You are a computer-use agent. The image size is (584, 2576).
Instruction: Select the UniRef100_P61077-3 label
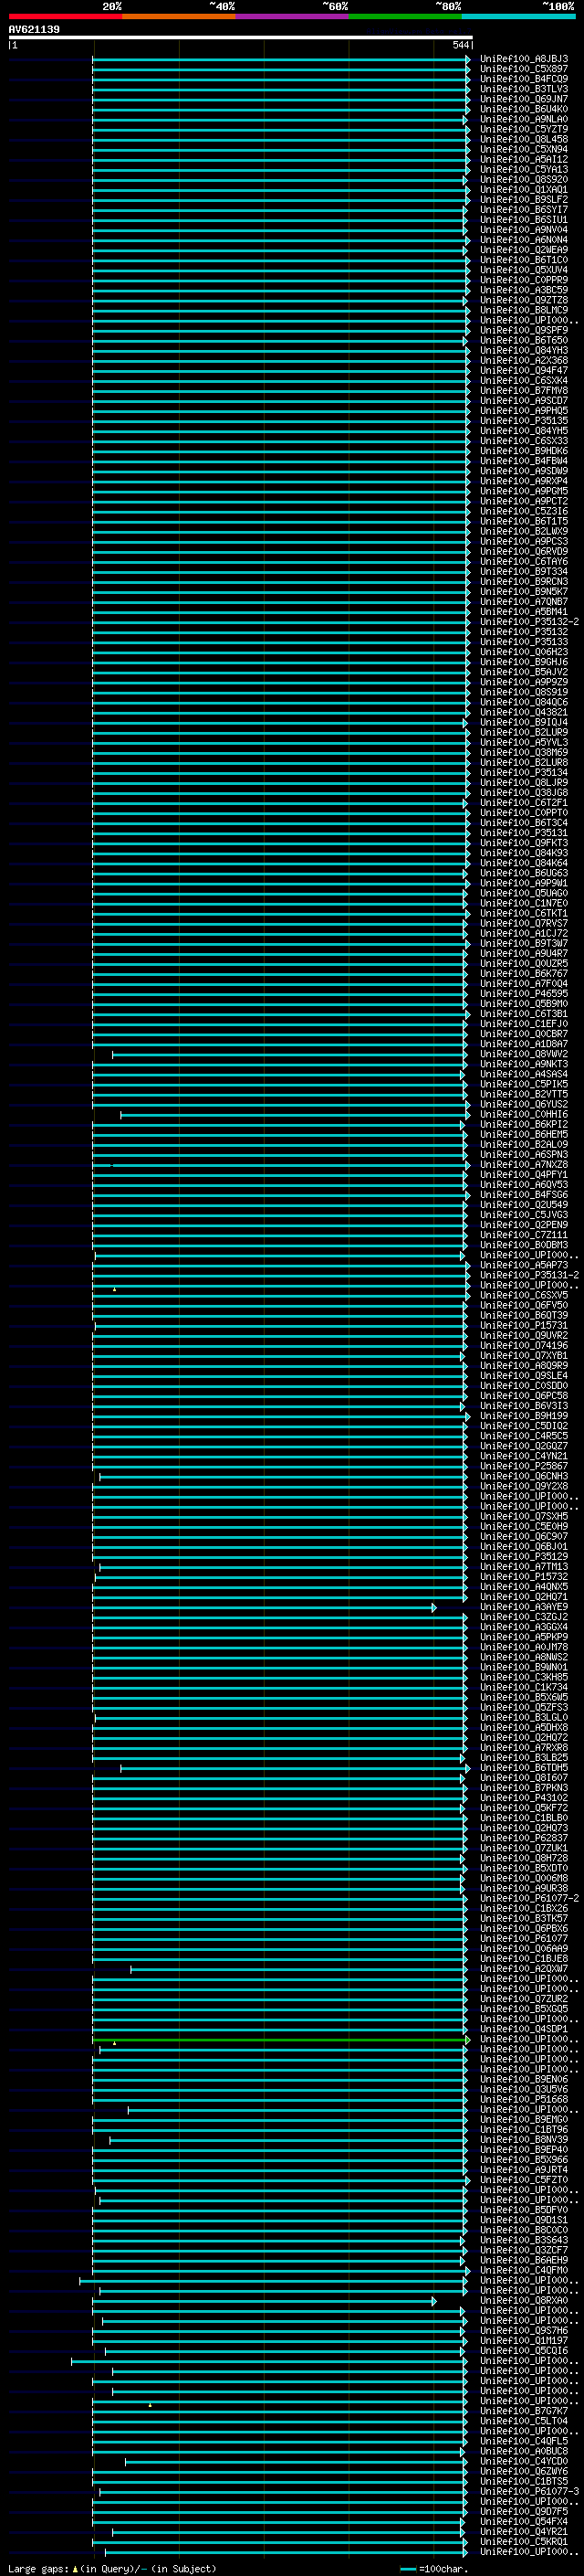[x=529, y=2491]
